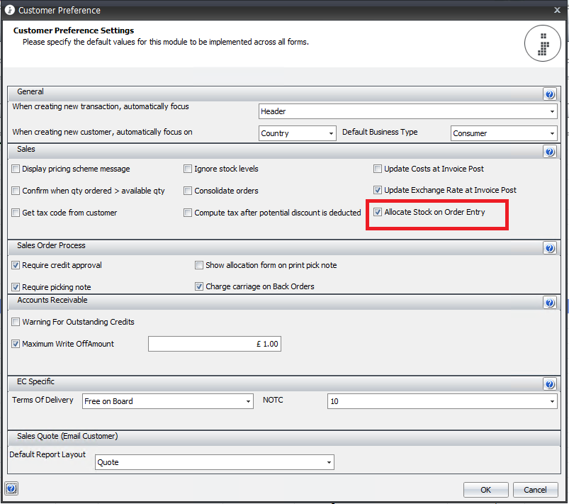Open help for Accounts Receivable section
This screenshot has width=569, height=504.
(550, 303)
